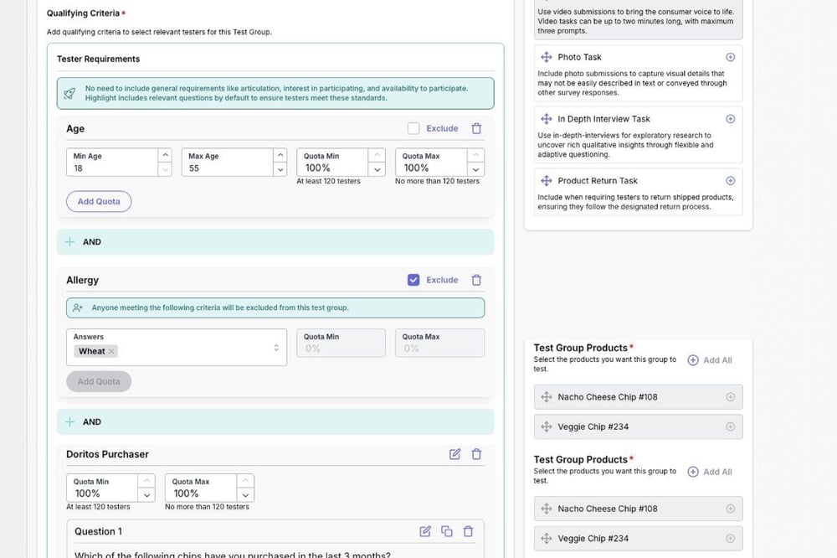Image resolution: width=837 pixels, height=558 pixels.
Task: Add the In Depth Interview Task
Action: (x=730, y=119)
